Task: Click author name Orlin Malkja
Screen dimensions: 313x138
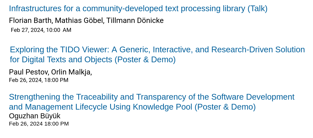Action: pyautogui.click(x=71, y=72)
